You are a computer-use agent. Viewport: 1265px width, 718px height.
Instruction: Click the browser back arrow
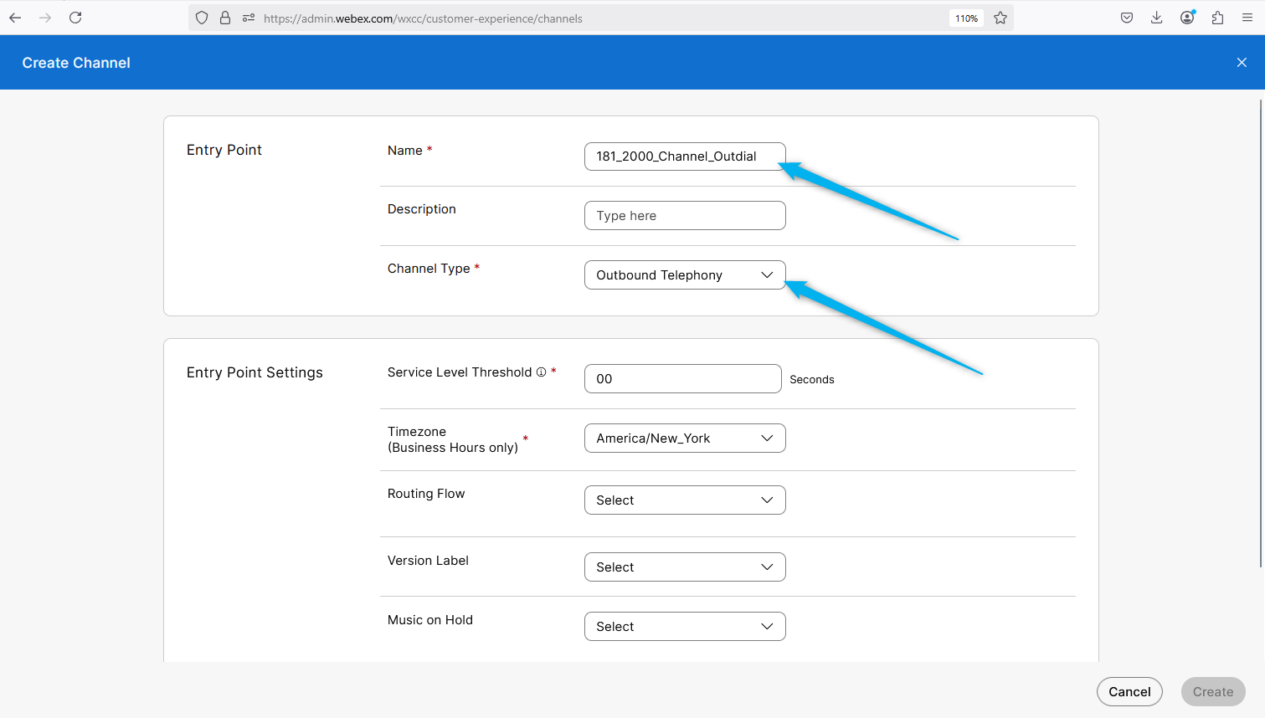[x=15, y=18]
